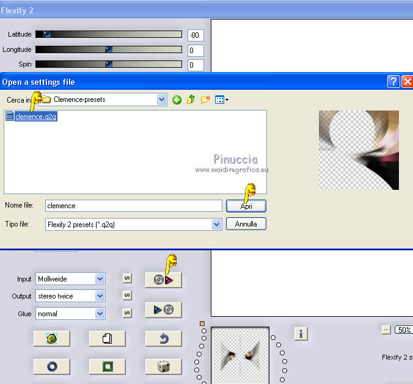Viewport: 413px width, 384px height.
Task: Click the Longitude slider handle
Action: pos(109,49)
